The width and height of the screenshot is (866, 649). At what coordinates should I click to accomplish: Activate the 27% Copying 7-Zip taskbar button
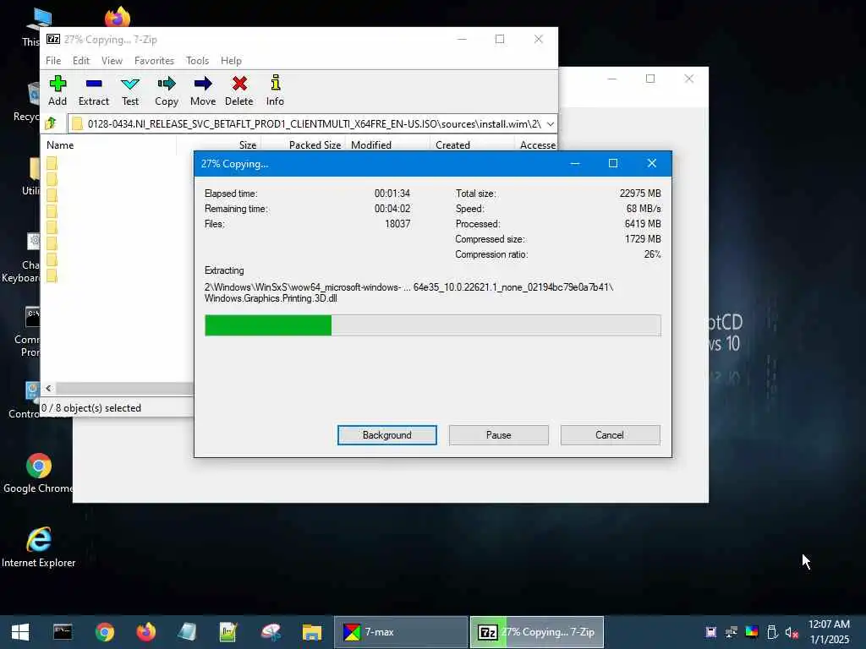click(537, 632)
